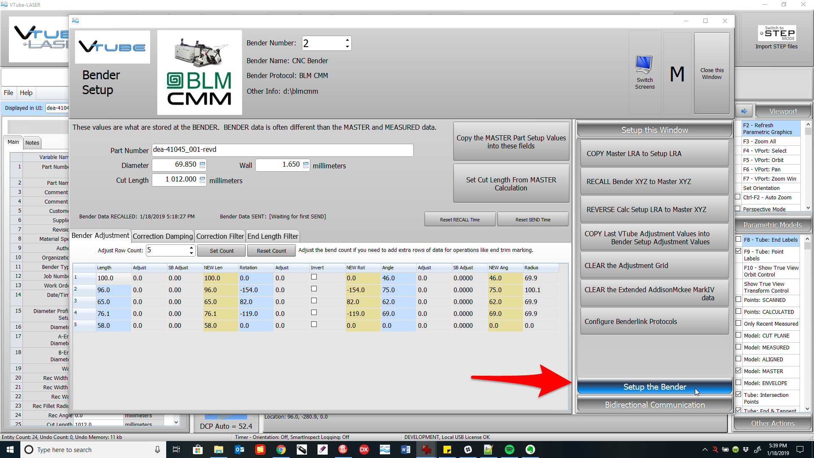Toggle Invert checkbox in row 1
814x458 pixels.
(x=314, y=277)
